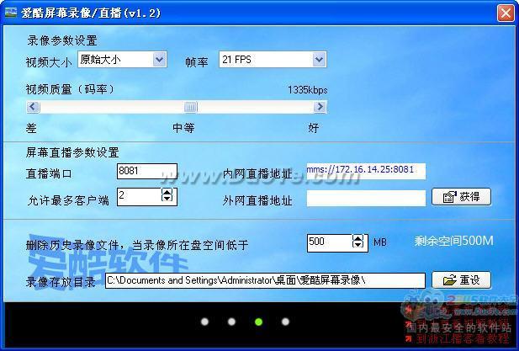Click the right arrow of the 视频质量 slider
519x351 pixels.
point(320,107)
